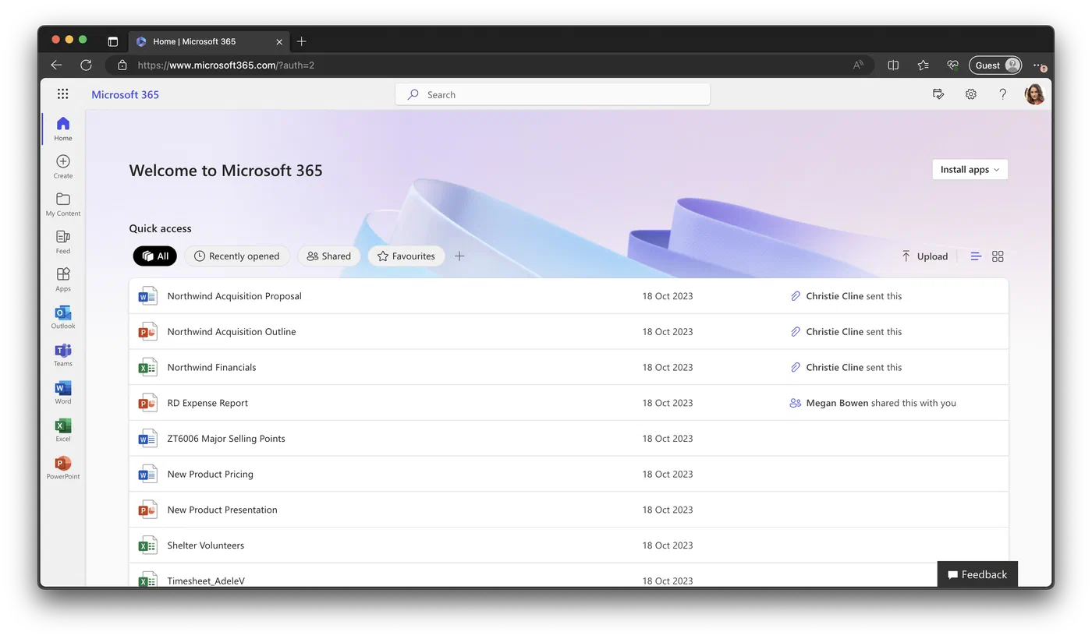Image resolution: width=1092 pixels, height=639 pixels.
Task: Open a new browser tab
Action: 302,41
